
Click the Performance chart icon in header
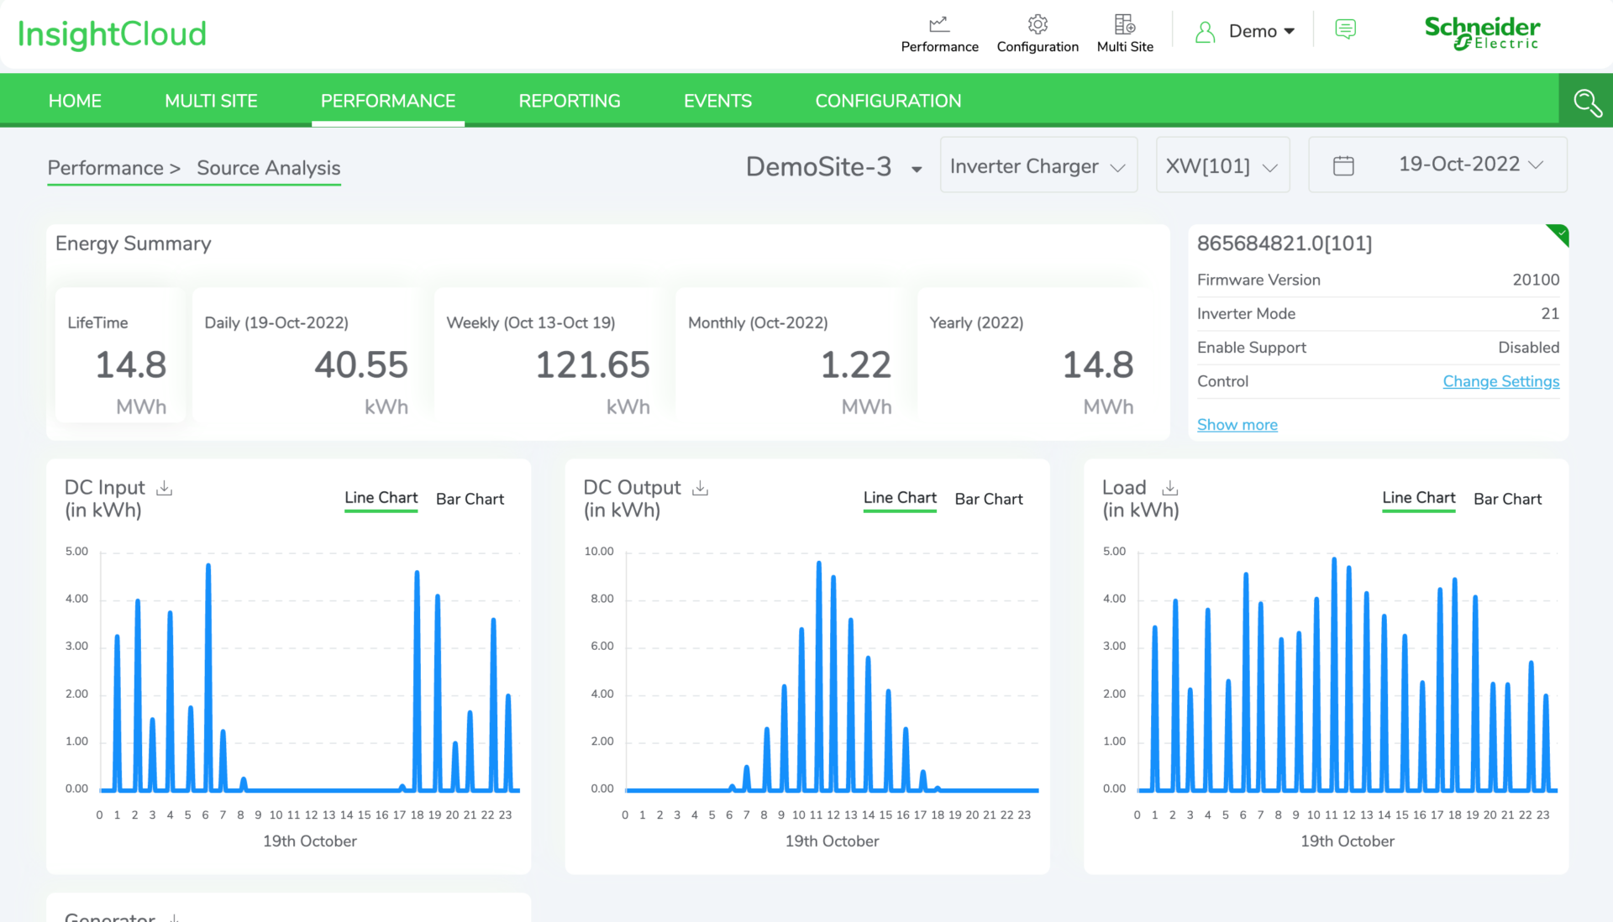tap(939, 25)
